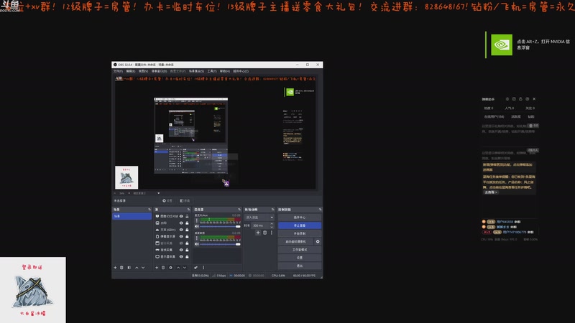Unlock the 水印 source via its padlock

pos(187,223)
